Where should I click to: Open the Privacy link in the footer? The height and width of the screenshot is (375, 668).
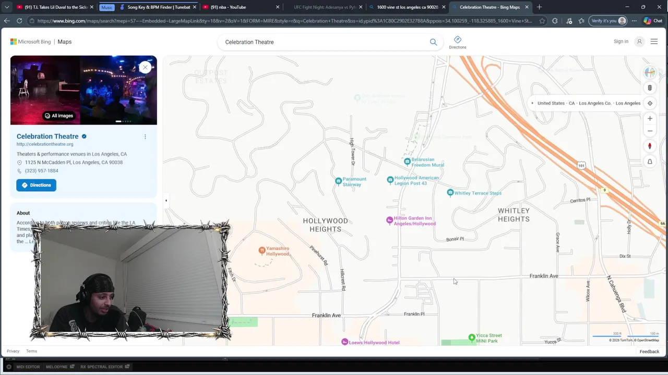point(13,351)
